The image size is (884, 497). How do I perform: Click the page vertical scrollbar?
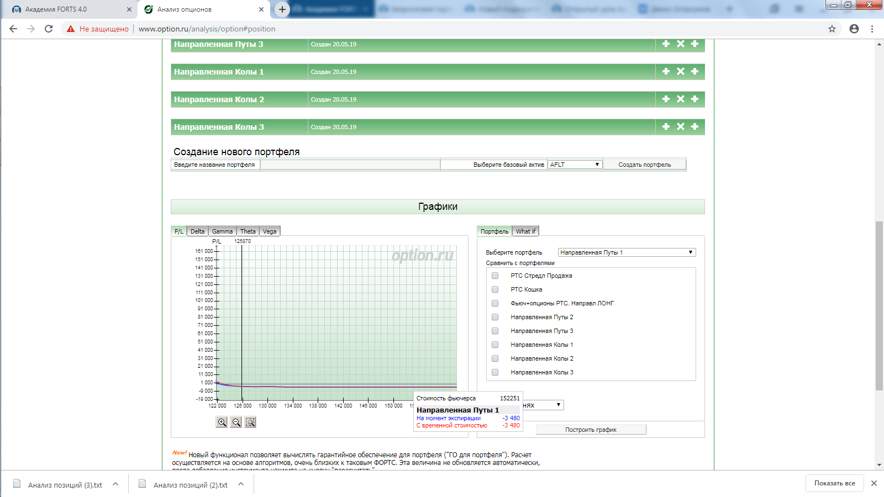(879, 305)
